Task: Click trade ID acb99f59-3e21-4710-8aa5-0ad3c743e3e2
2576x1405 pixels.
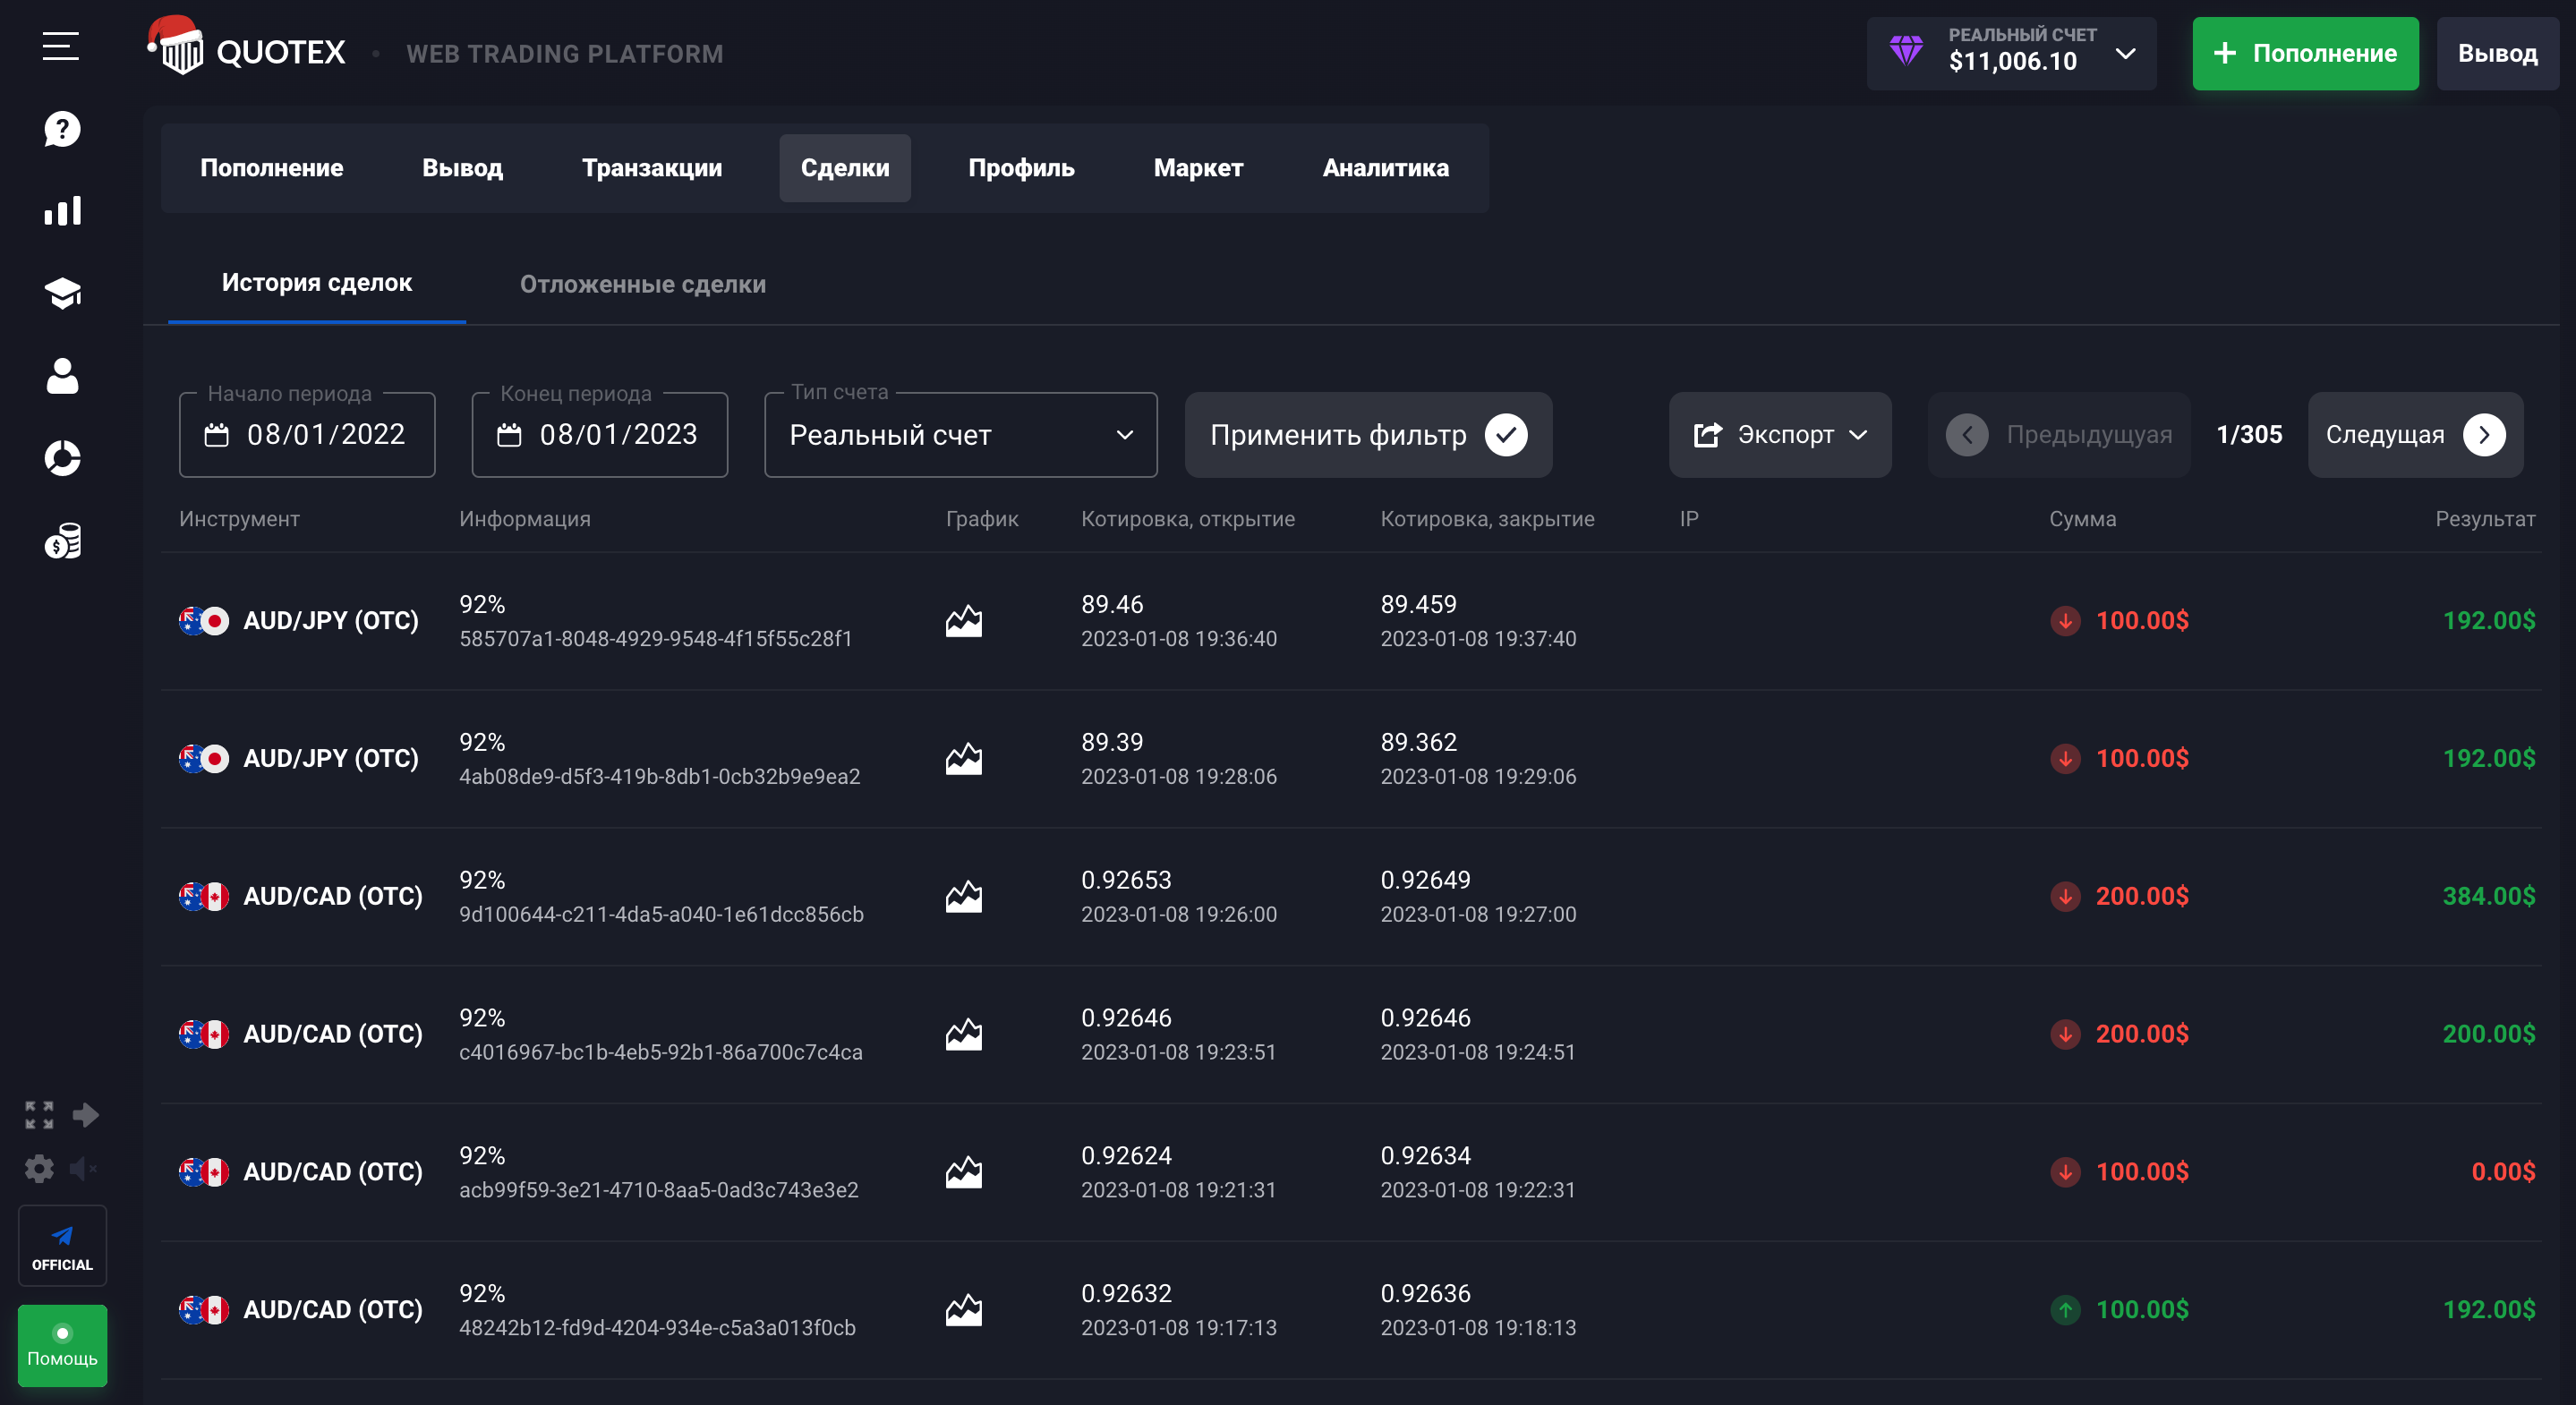Action: [659, 1190]
